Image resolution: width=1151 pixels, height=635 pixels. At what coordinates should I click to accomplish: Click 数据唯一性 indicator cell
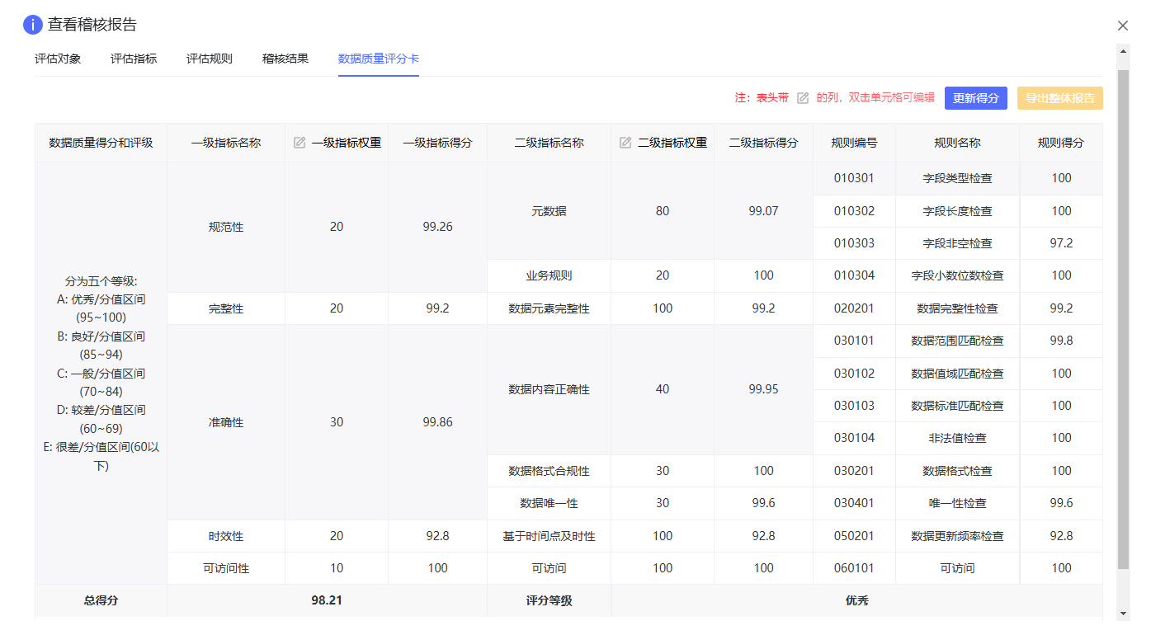(x=550, y=503)
